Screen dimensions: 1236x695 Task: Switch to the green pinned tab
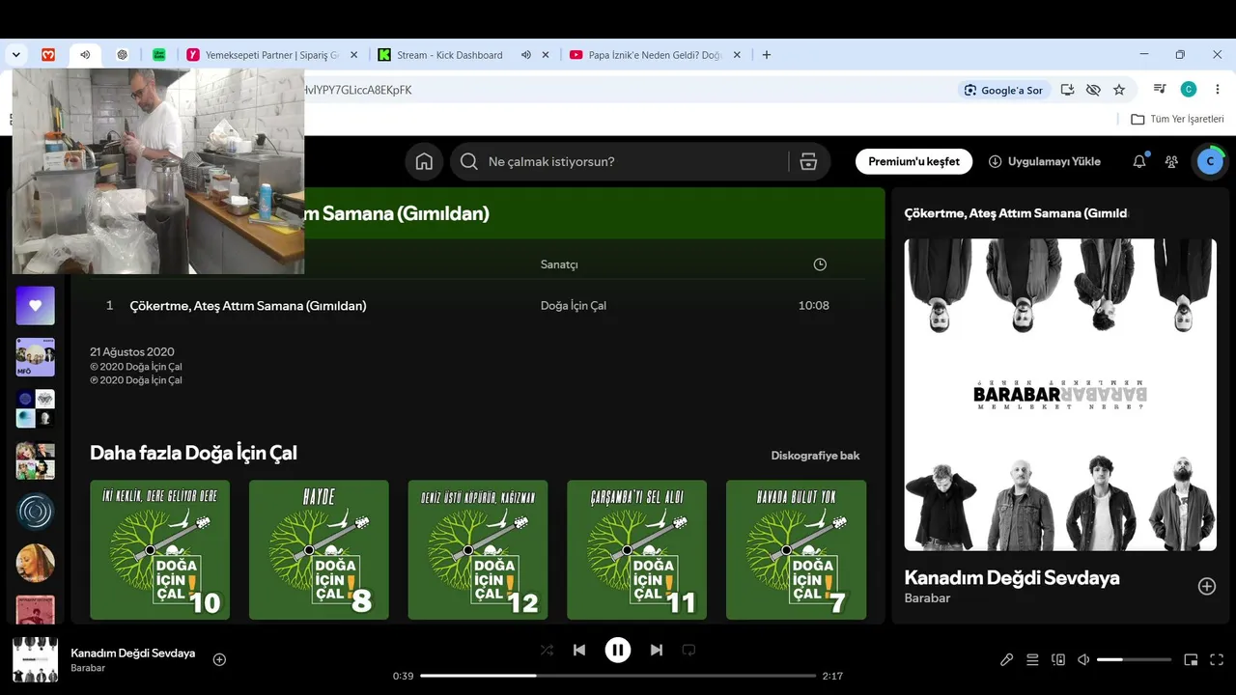tap(159, 55)
